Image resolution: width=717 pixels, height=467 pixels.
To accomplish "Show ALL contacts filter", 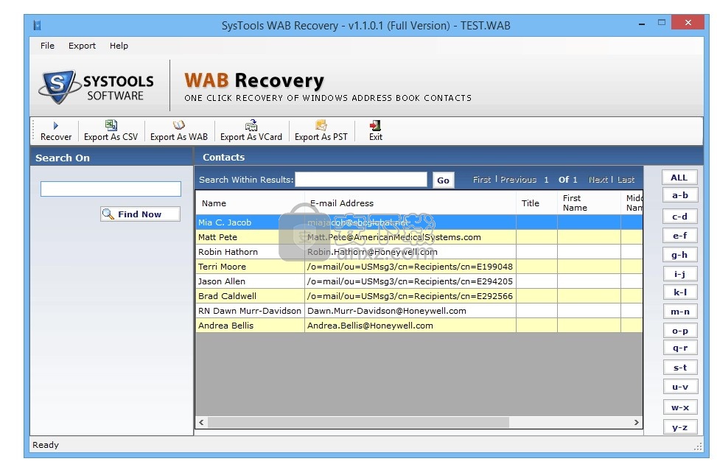I will point(679,178).
